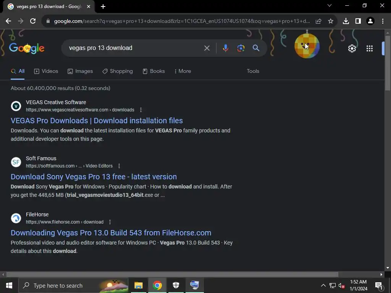
Task: Click the forward navigation arrow
Action: coord(21,21)
